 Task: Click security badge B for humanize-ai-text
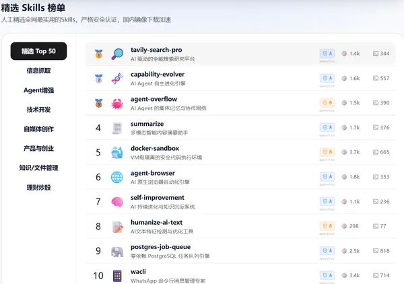(327, 226)
